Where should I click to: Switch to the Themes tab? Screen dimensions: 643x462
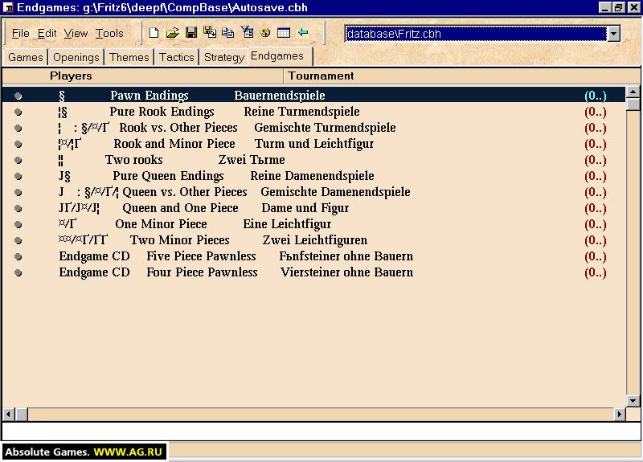point(129,57)
